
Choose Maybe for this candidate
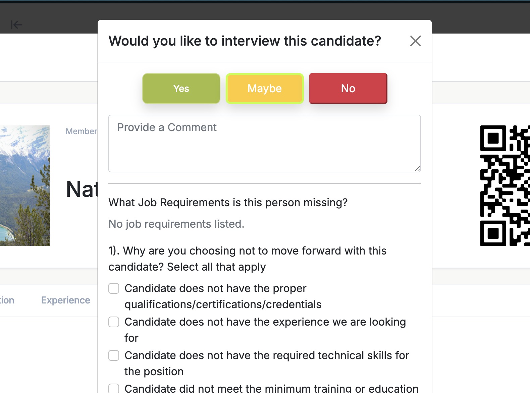point(265,88)
